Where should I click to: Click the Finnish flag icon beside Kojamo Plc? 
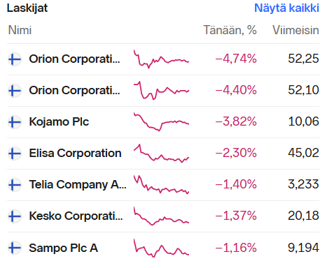pyautogui.click(x=15, y=122)
